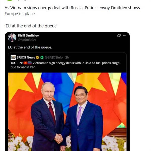This screenshot has height=151, width=151.
Task: Click the gold verified badge beside BRICS News
Action: tap(37, 57)
